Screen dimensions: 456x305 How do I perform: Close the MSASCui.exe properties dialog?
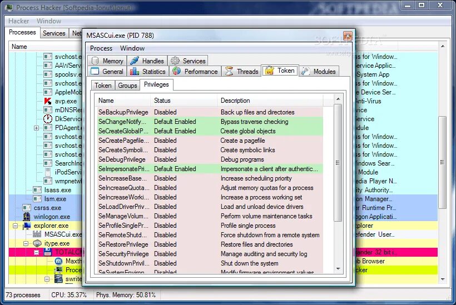tap(348, 36)
